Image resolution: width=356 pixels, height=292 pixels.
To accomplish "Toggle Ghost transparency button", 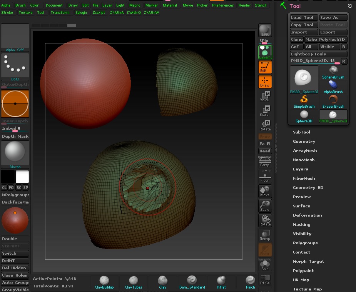I will pos(265,250).
